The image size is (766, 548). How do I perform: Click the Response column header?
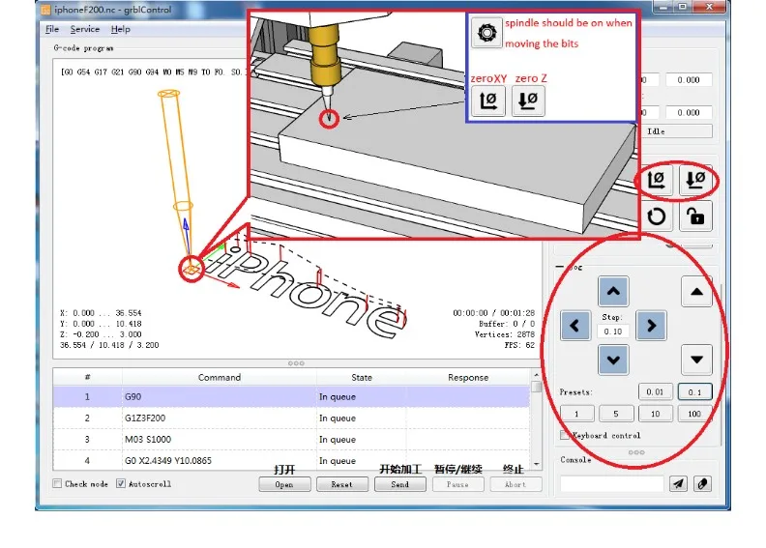pyautogui.click(x=468, y=377)
